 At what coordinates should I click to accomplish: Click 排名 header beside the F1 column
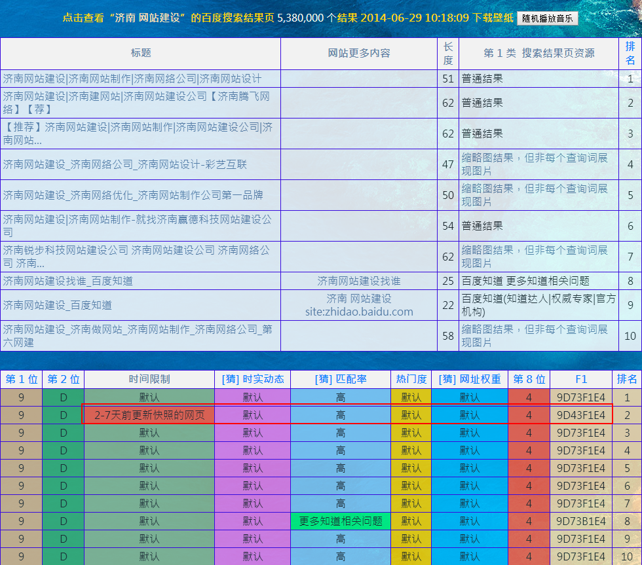[x=627, y=379]
